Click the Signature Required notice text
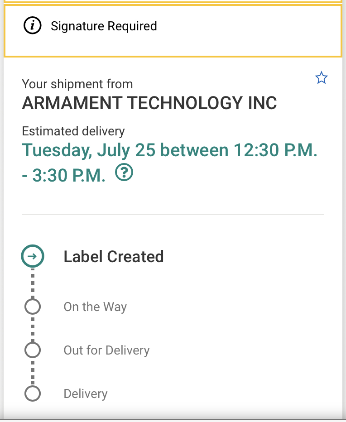Viewport: 346px width, 422px height. (x=104, y=26)
